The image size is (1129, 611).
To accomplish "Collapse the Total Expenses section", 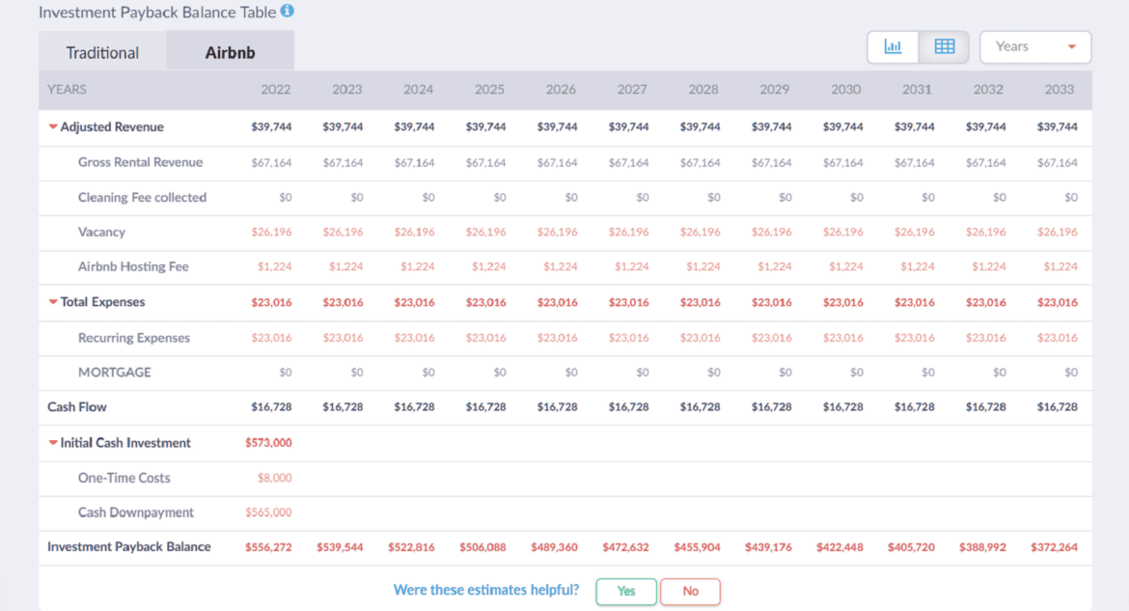I will coord(53,301).
